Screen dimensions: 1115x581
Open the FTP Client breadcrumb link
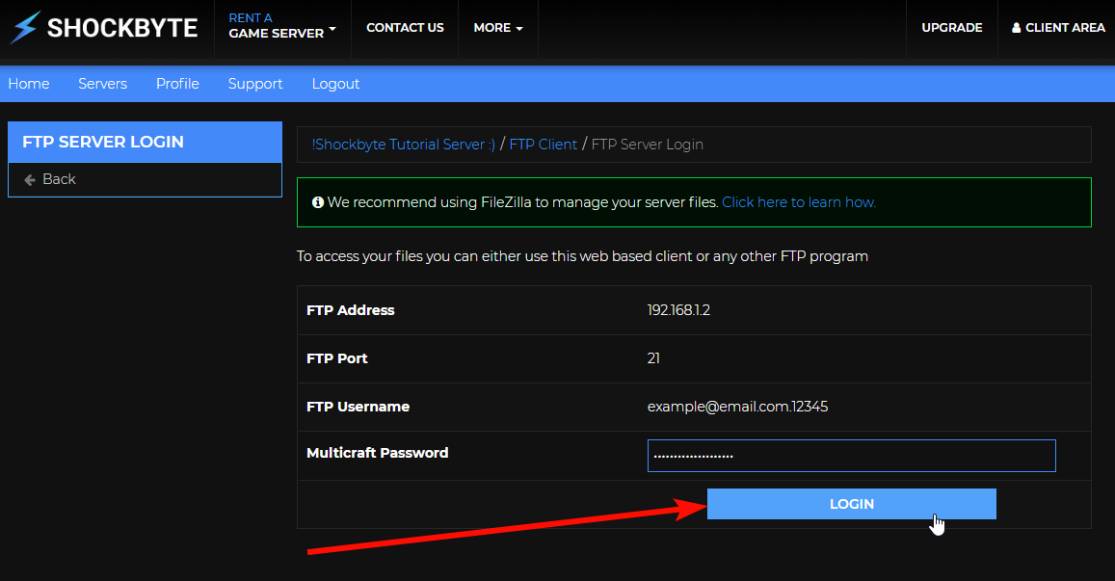coord(544,144)
